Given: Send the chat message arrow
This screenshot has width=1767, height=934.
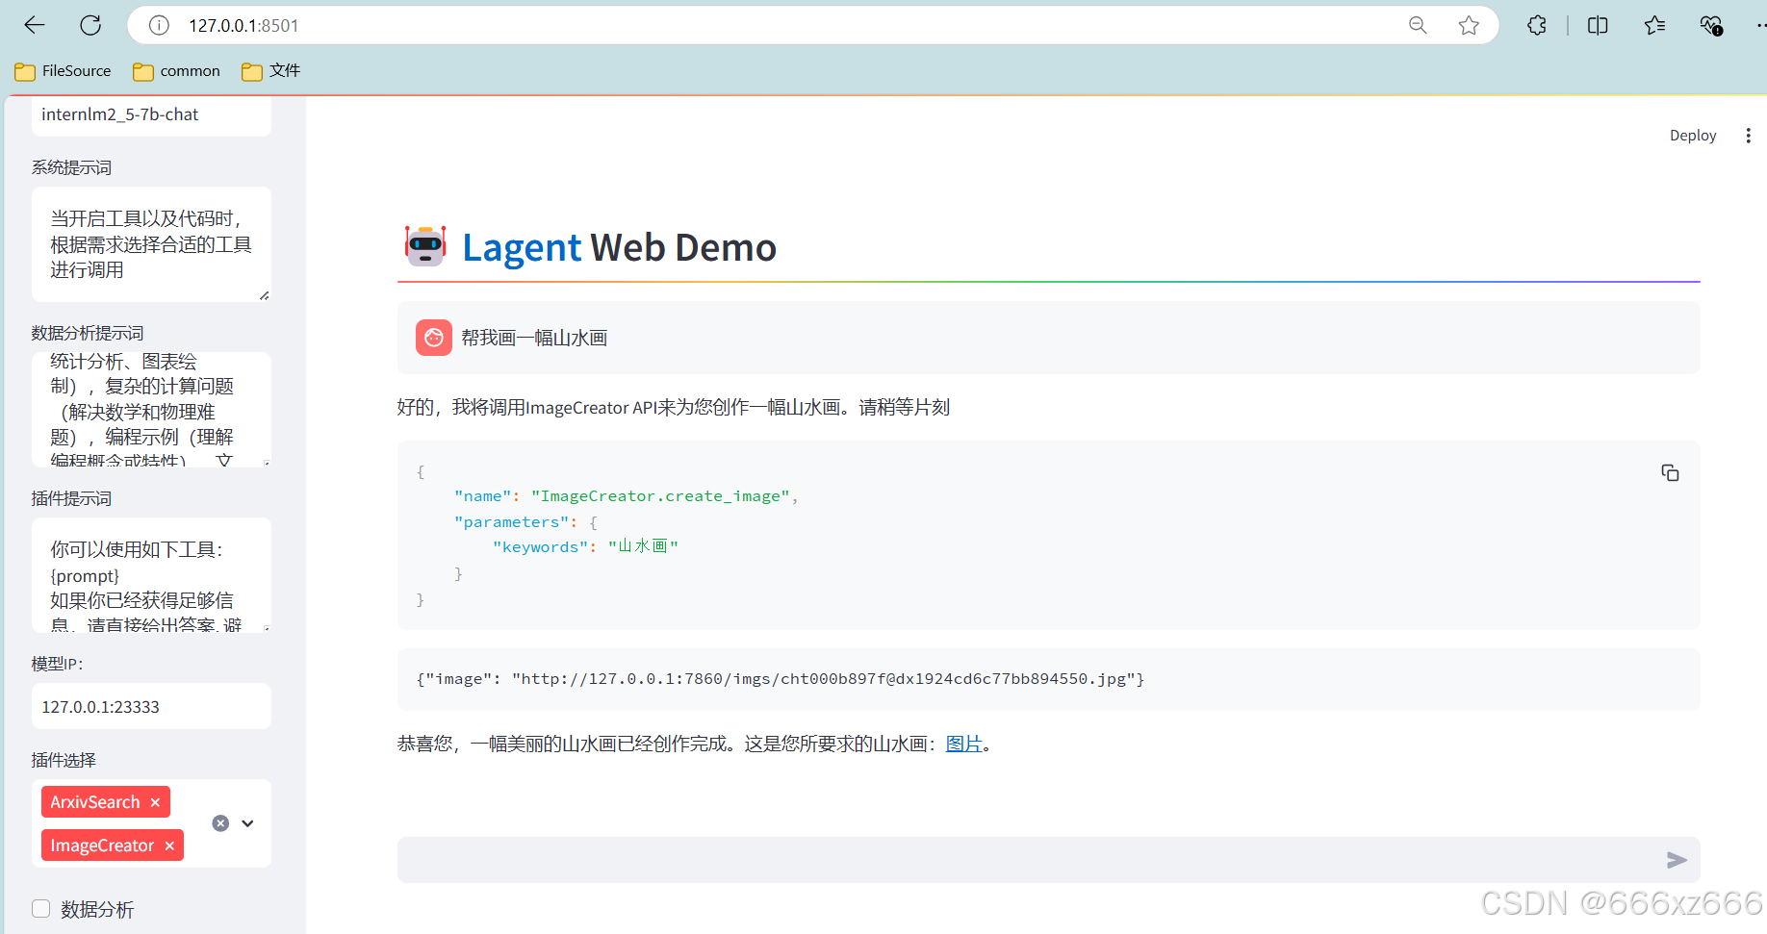Looking at the screenshot, I should (x=1677, y=860).
